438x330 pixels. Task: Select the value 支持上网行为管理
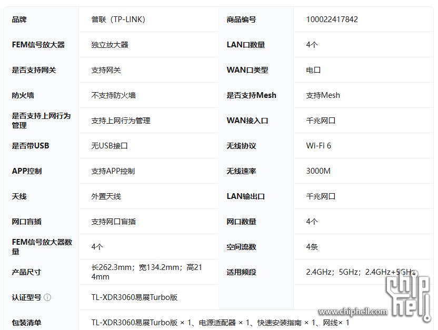click(x=121, y=121)
